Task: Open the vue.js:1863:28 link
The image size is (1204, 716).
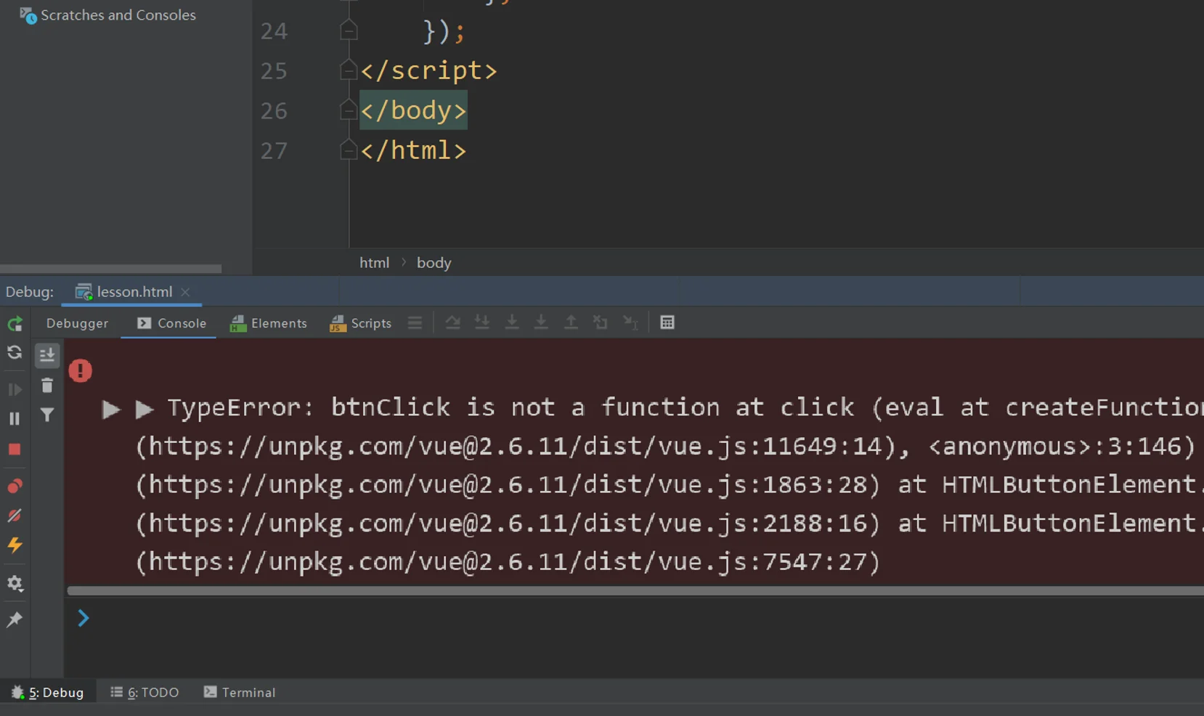Action: 508,485
